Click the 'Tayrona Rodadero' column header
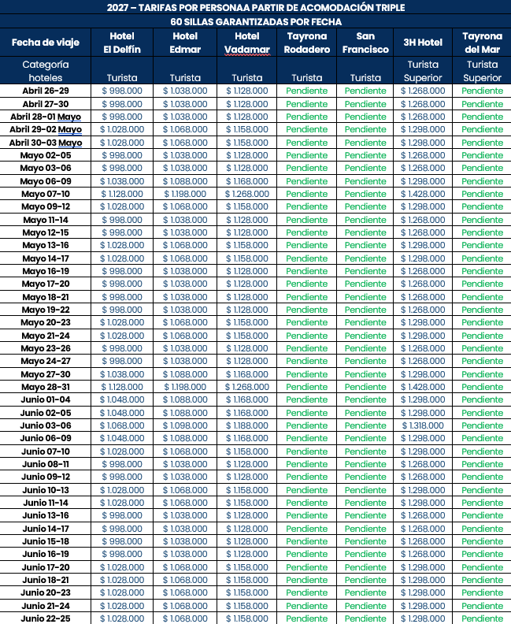 click(x=306, y=43)
